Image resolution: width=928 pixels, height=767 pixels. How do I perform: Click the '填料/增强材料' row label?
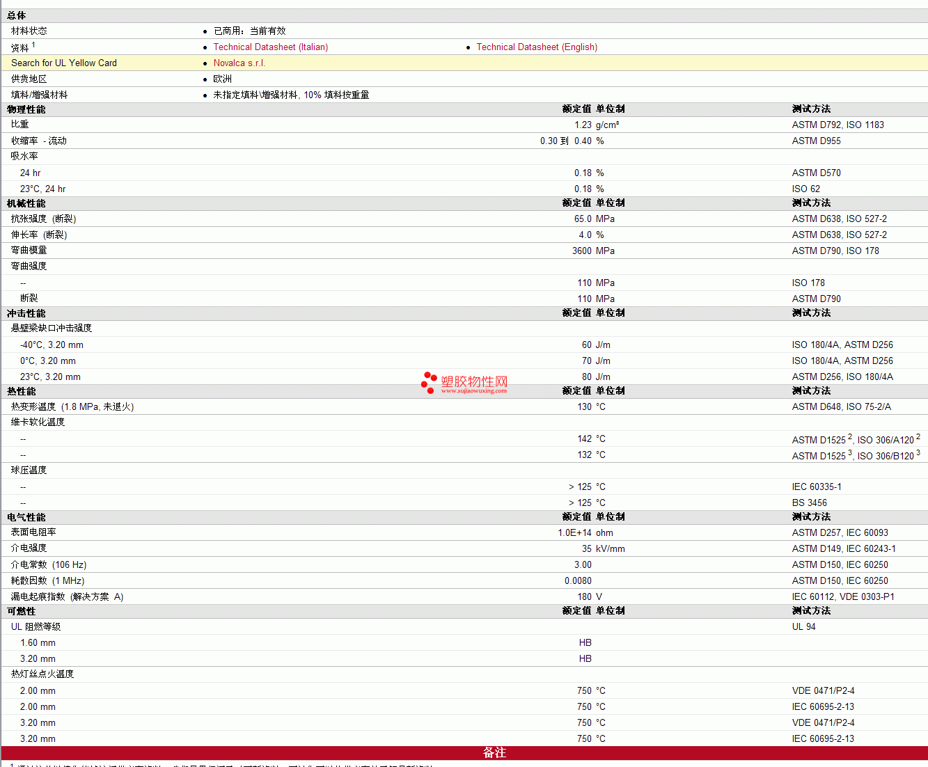point(40,95)
